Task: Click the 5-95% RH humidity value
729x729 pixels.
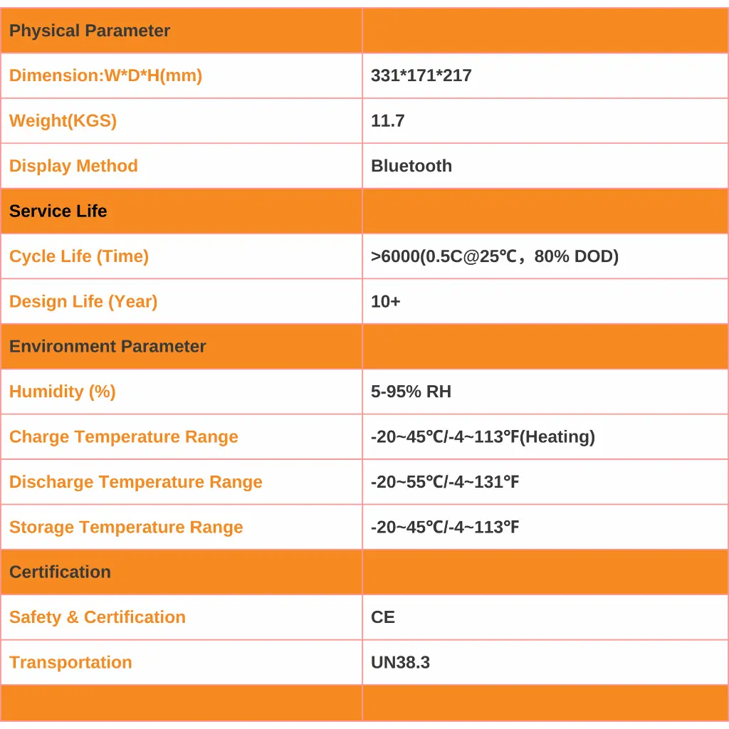Action: coord(411,392)
